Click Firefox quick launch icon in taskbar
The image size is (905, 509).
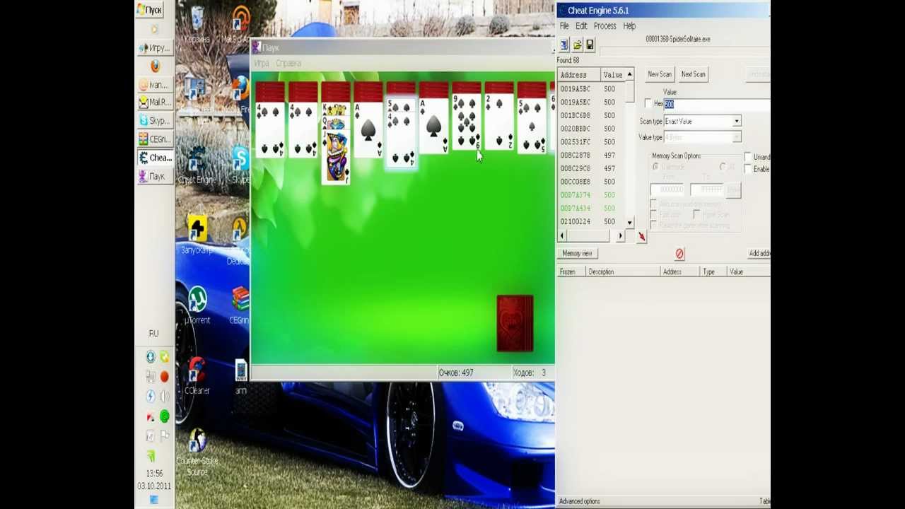pos(156,66)
